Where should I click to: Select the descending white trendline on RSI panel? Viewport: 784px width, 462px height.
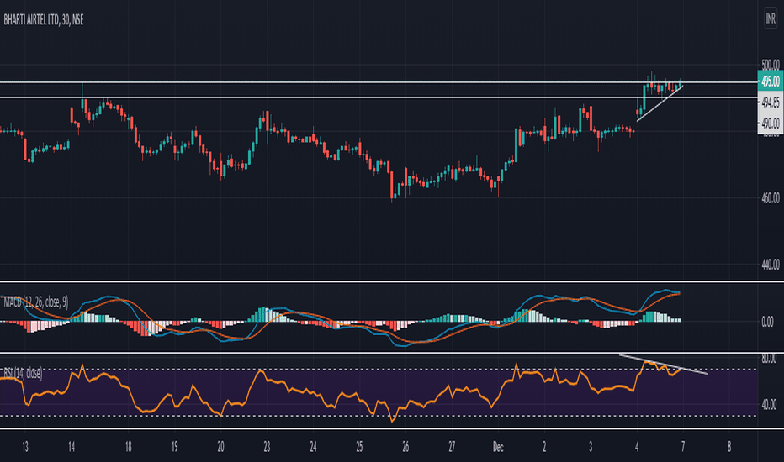(663, 364)
